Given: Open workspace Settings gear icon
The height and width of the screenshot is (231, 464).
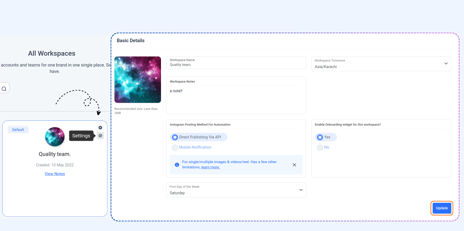Looking at the screenshot, I should coord(100,136).
